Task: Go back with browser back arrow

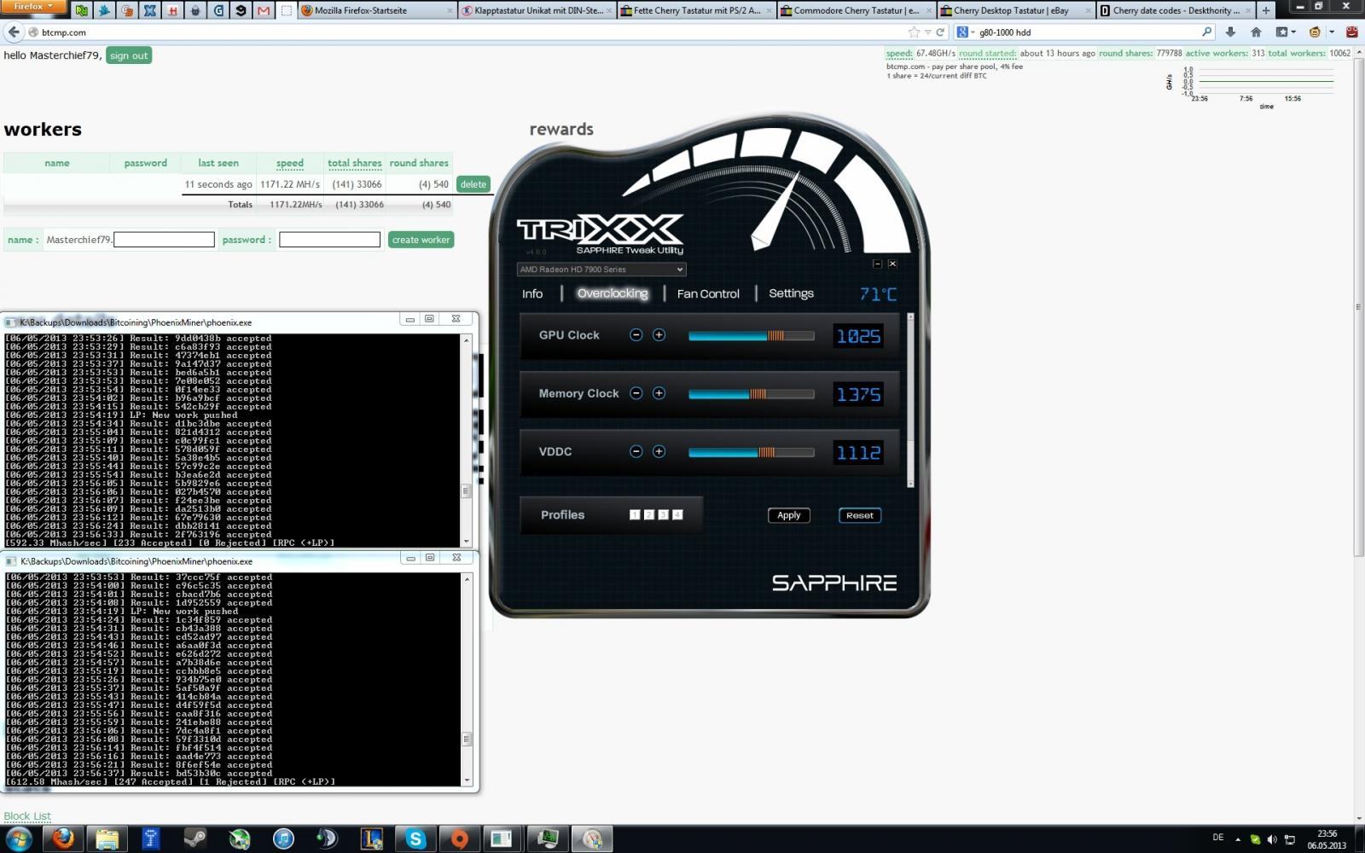Action: pyautogui.click(x=14, y=32)
